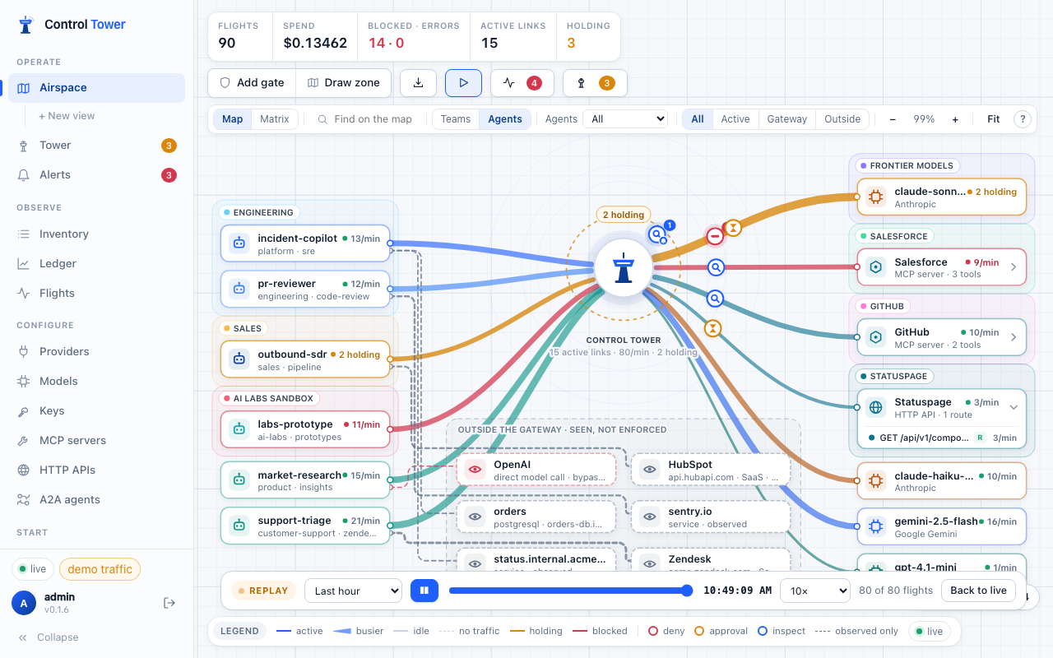Click the support-triage agent robot icon
The width and height of the screenshot is (1053, 658).
tap(239, 526)
